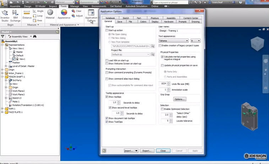
Task: Click the keyword search field
Action: click(x=170, y=2)
